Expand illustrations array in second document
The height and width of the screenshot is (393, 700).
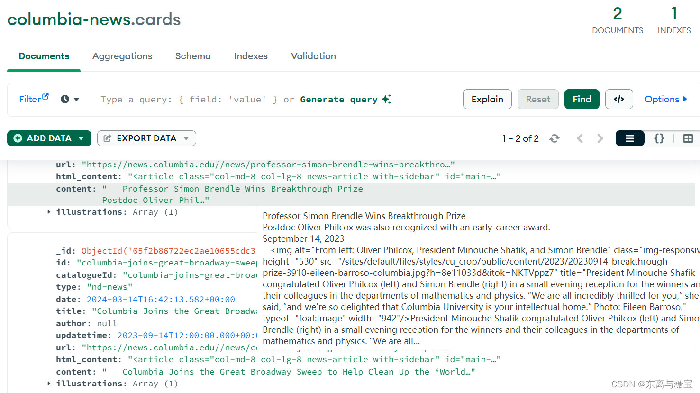(49, 384)
